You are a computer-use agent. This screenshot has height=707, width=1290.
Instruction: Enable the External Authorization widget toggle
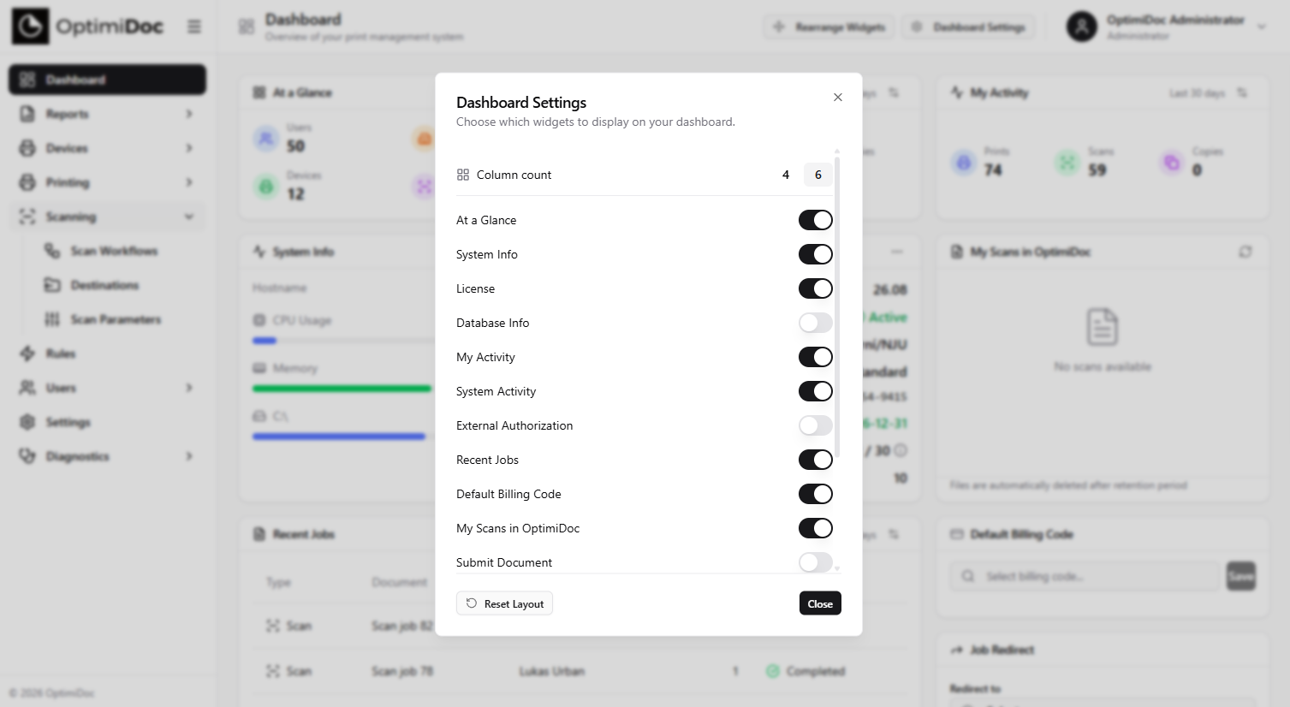pyautogui.click(x=816, y=425)
